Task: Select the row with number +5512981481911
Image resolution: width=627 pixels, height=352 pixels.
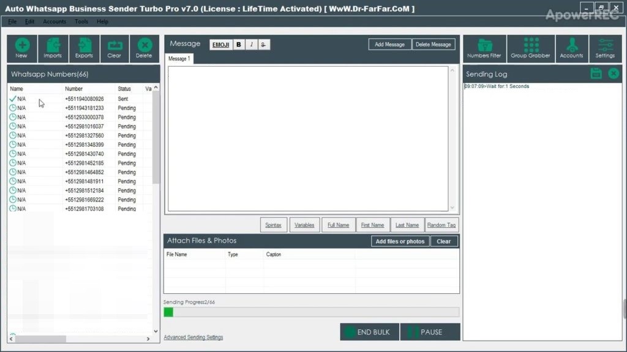Action: (x=80, y=181)
